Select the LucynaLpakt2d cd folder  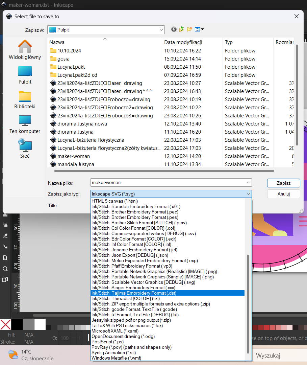point(77,75)
